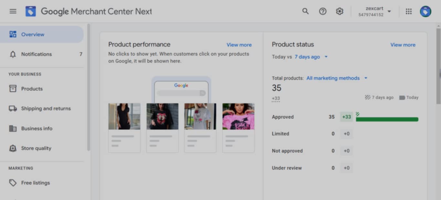Click the black dress product thumbnail
The height and width of the screenshot is (200, 441).
[124, 116]
